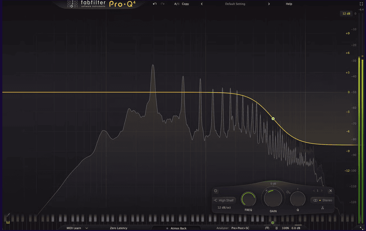Click the 0.0 dB output gain value

pyautogui.click(x=296, y=228)
